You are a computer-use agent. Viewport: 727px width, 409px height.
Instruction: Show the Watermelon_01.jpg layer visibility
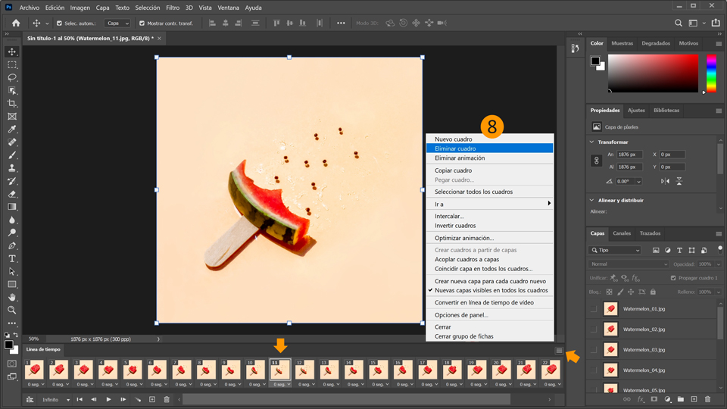pyautogui.click(x=594, y=309)
